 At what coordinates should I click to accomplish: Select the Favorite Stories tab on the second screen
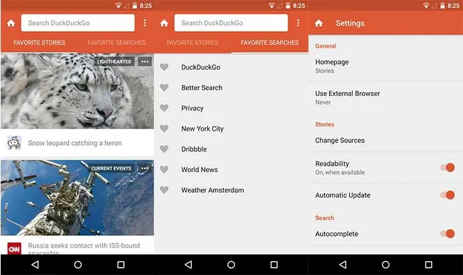click(x=192, y=42)
